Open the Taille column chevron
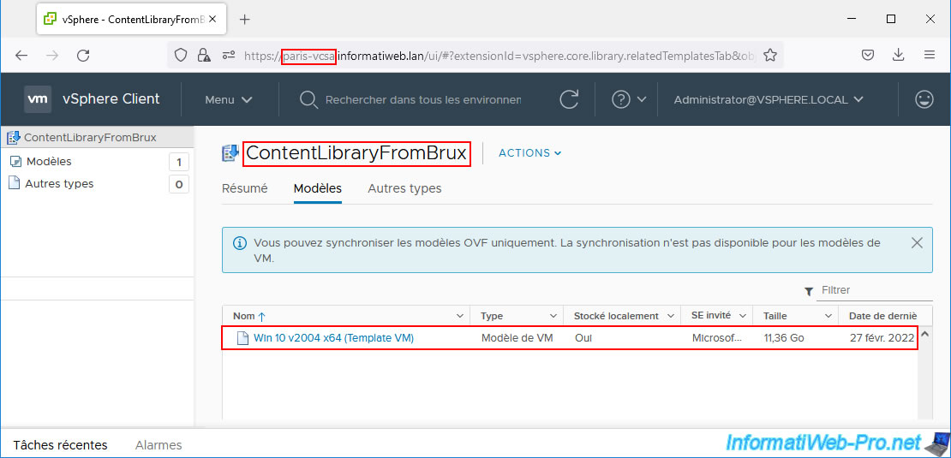The image size is (951, 458). click(828, 316)
